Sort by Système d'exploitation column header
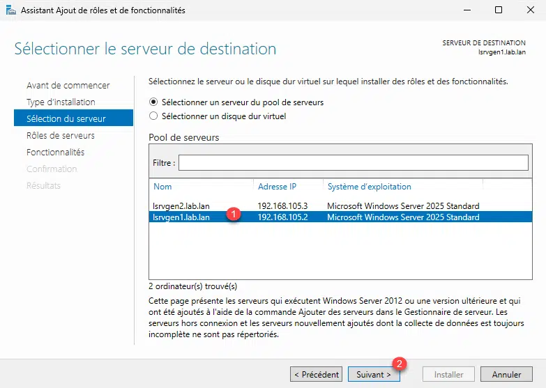Screen dimensions: 546x388 pos(369,187)
